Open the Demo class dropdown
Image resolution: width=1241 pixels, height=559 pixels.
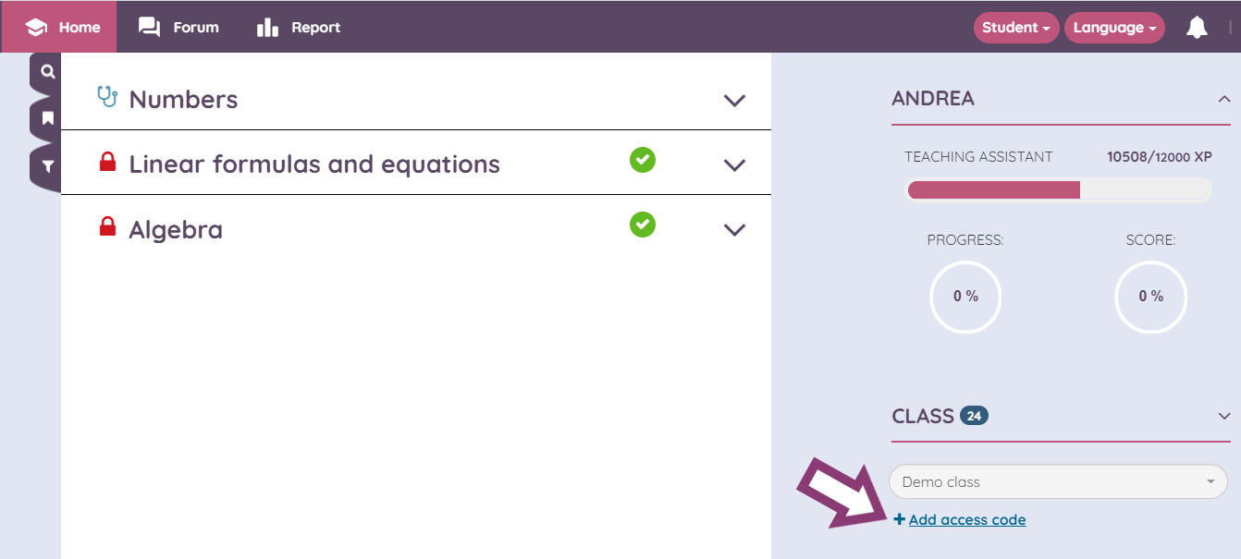pos(1058,481)
